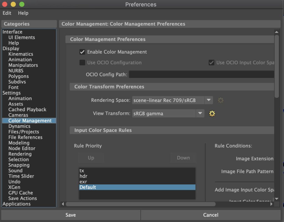Viewport: 284px width, 222px height.
Task: Click scroll-up arrow of vertical scrollbar
Action: 277,32
